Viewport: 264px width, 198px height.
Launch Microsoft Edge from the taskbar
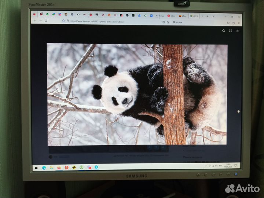44,167
